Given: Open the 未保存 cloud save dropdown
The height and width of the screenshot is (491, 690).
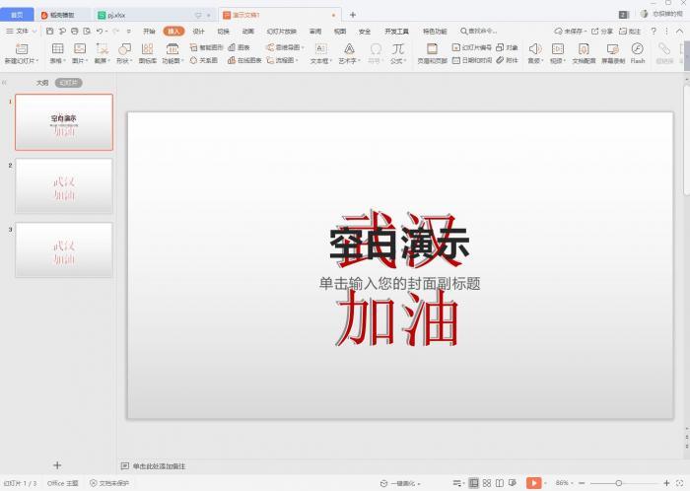Looking at the screenshot, I should point(570,32).
